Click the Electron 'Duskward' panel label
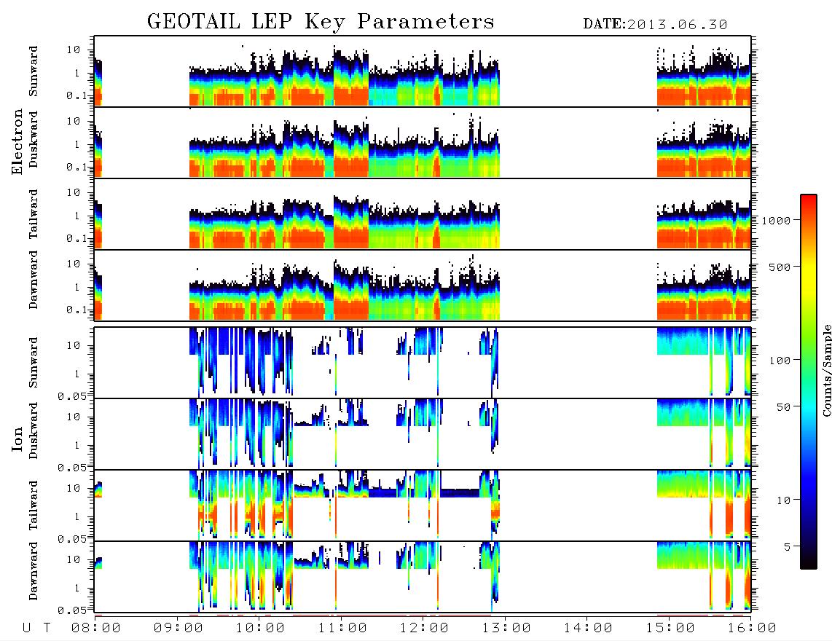Viewport: 832px width, 641px height. pos(34,139)
